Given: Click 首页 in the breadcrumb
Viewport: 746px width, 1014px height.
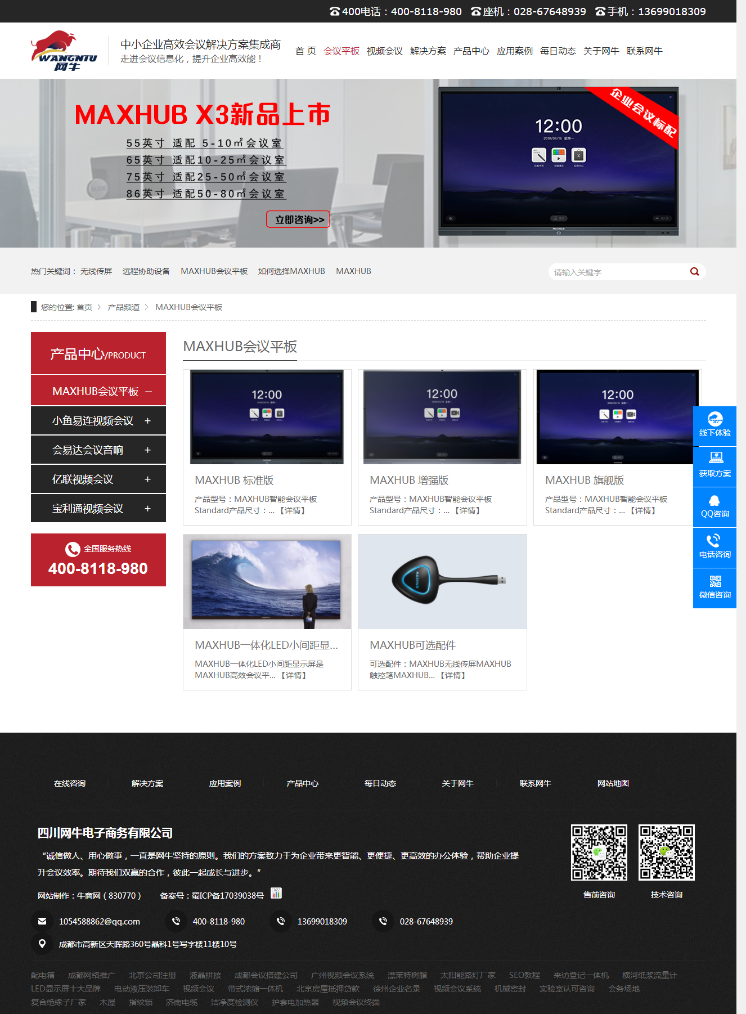Looking at the screenshot, I should pos(84,307).
